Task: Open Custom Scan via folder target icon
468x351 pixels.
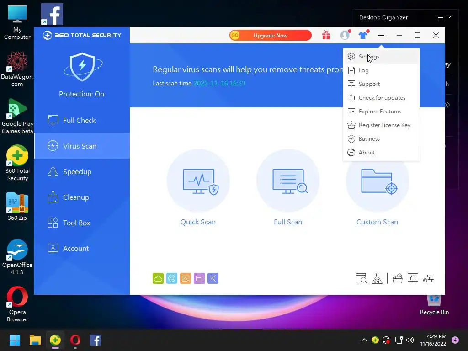Action: (x=377, y=181)
